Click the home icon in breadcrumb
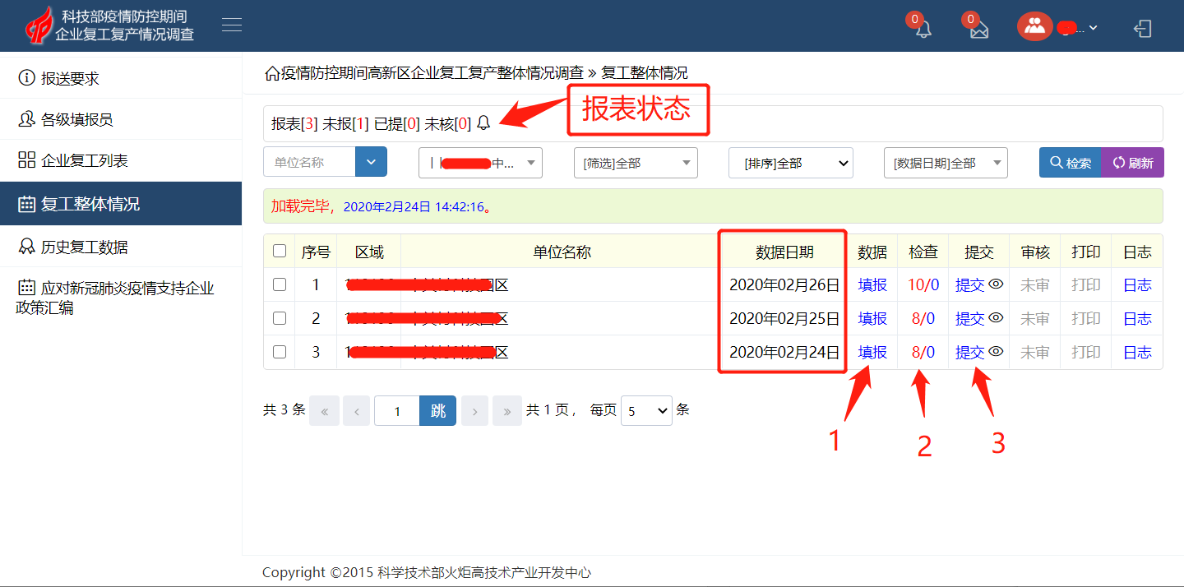1184x587 pixels. [271, 73]
